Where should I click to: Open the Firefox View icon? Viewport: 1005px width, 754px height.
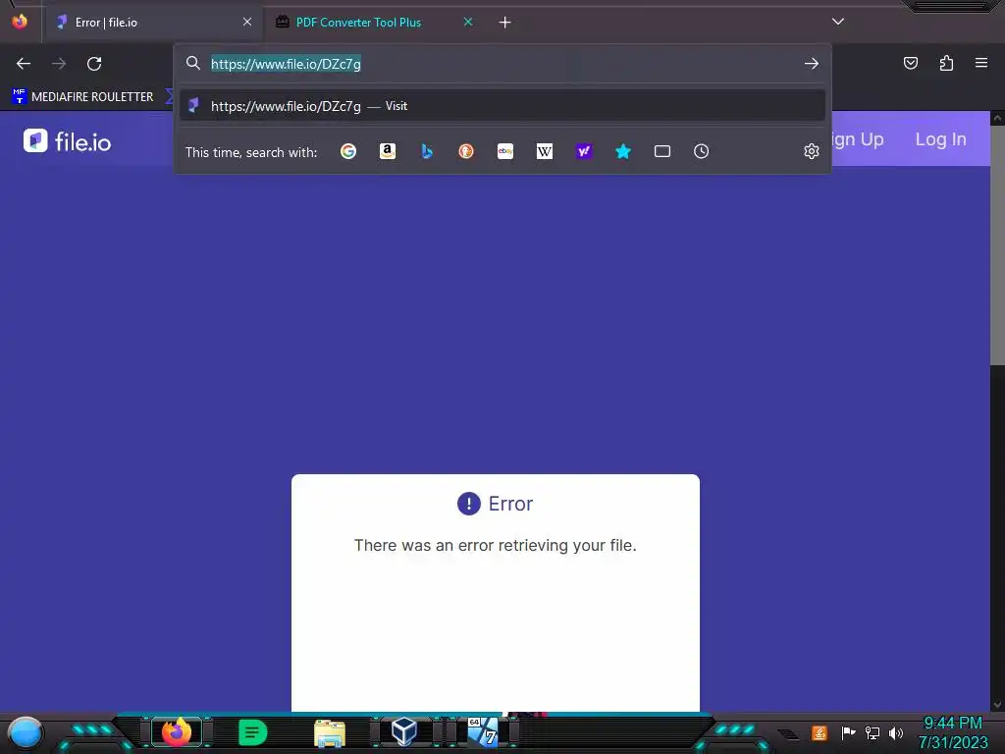[20, 22]
